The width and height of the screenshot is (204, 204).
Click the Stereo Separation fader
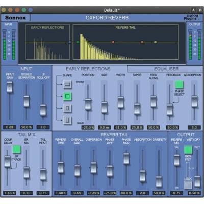tap(27, 101)
